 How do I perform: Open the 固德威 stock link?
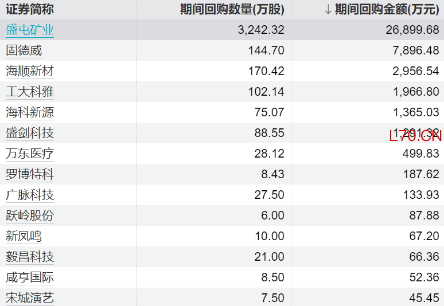24,50
